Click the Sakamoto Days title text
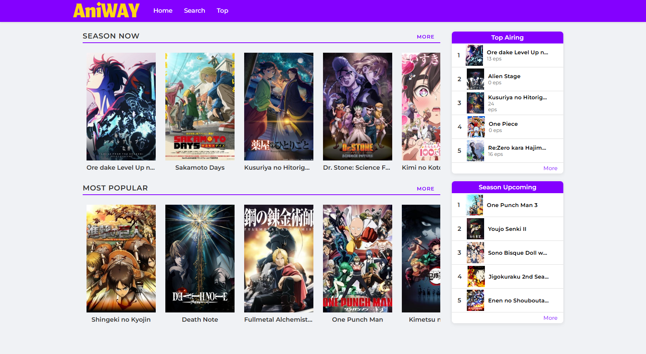 click(x=200, y=167)
